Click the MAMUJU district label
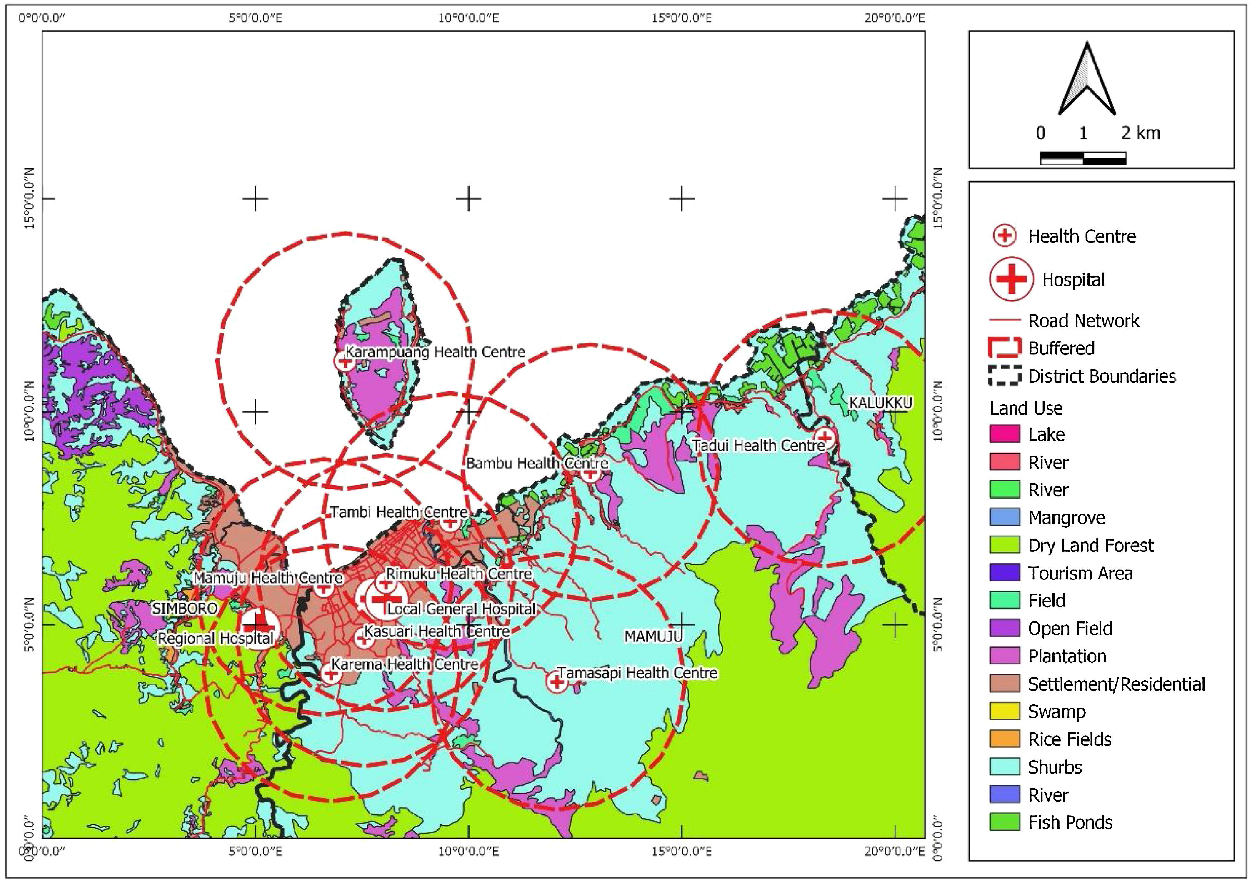1252x882 pixels. 653,636
